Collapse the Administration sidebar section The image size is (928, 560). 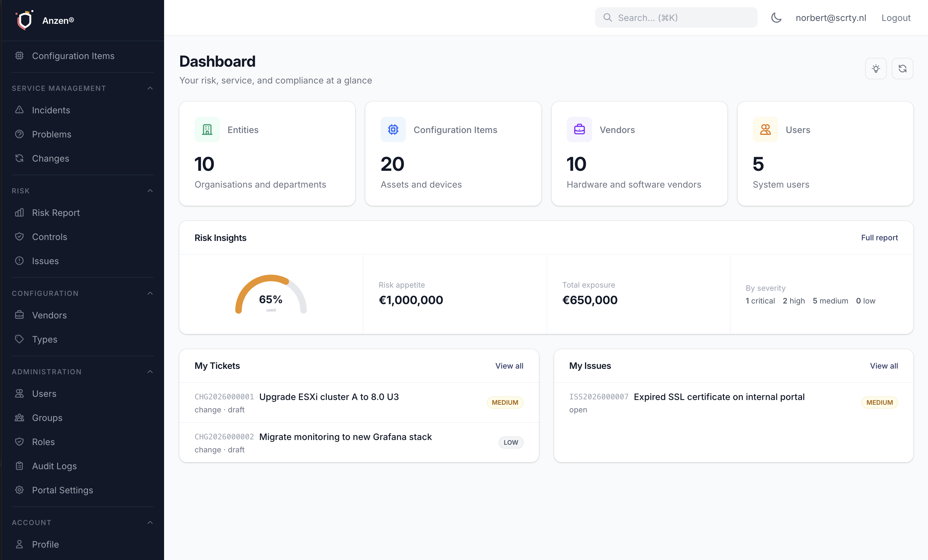(x=150, y=371)
